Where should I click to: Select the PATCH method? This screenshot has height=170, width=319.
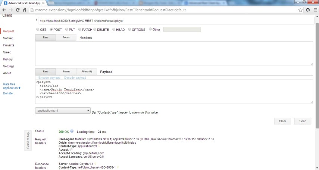pos(80,29)
